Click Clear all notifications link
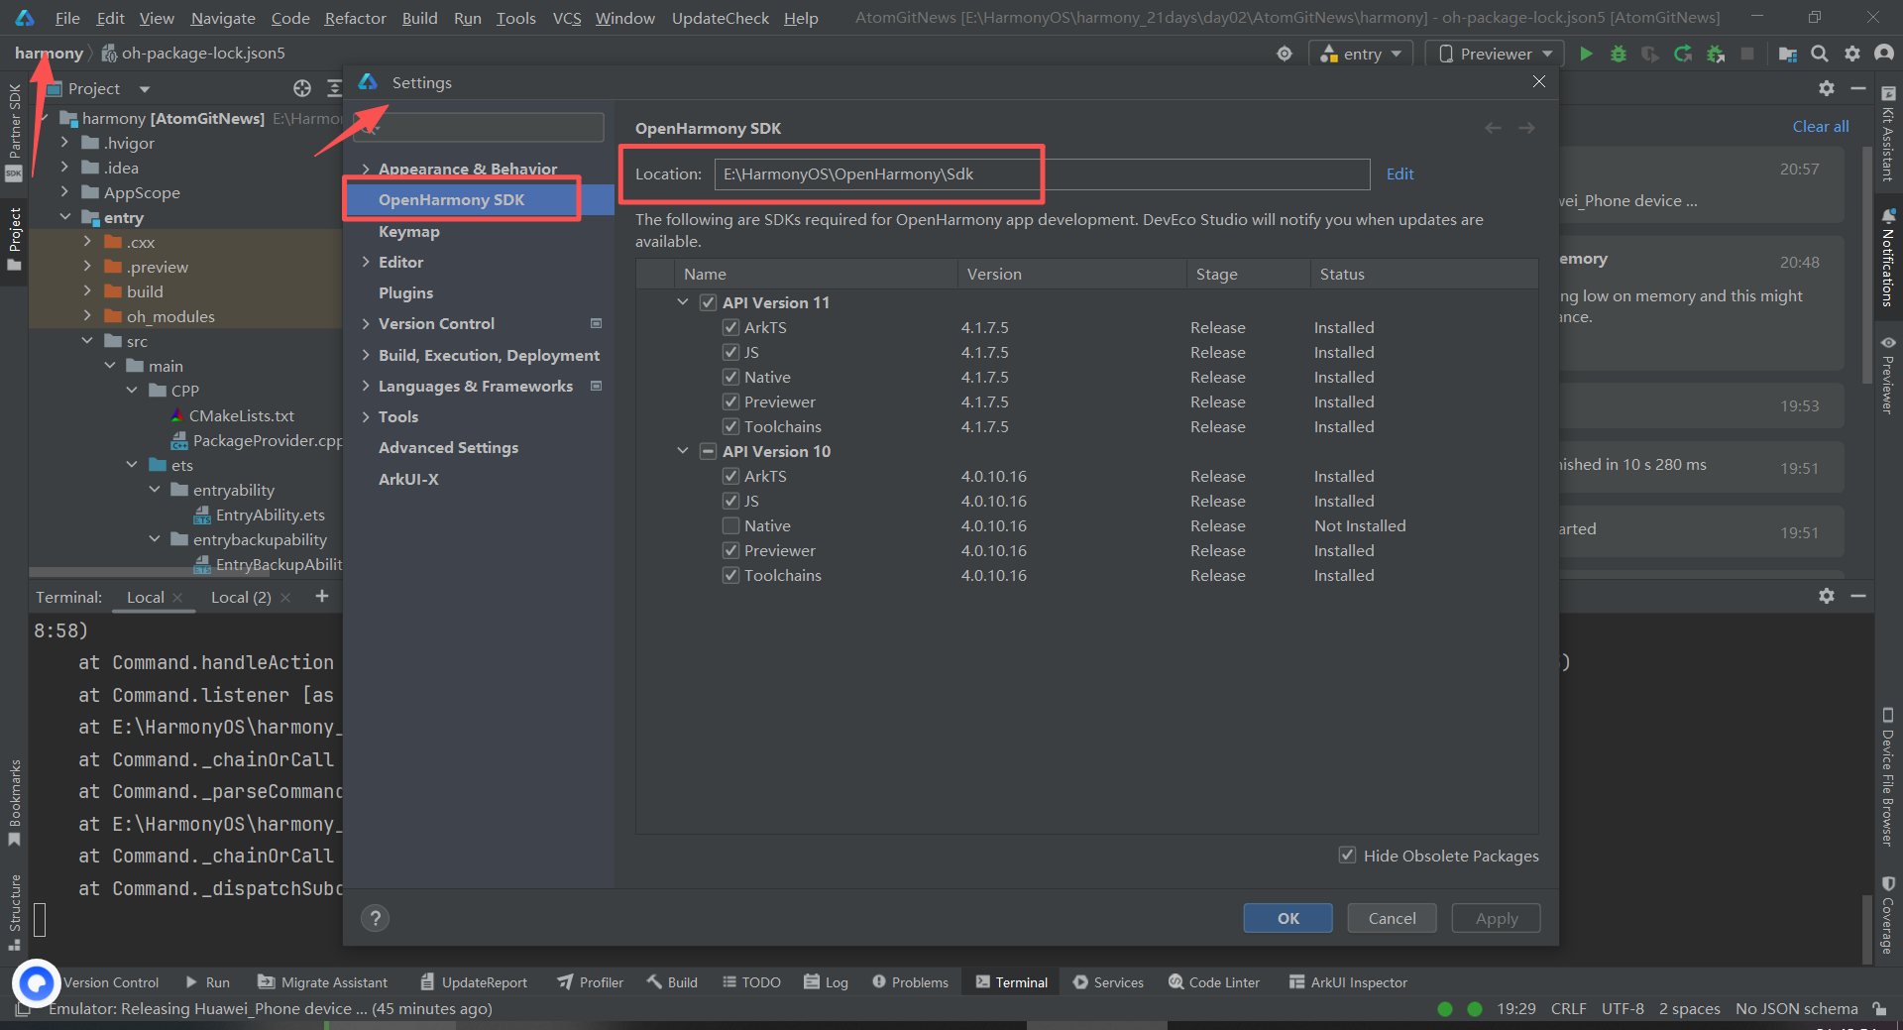 1820,126
